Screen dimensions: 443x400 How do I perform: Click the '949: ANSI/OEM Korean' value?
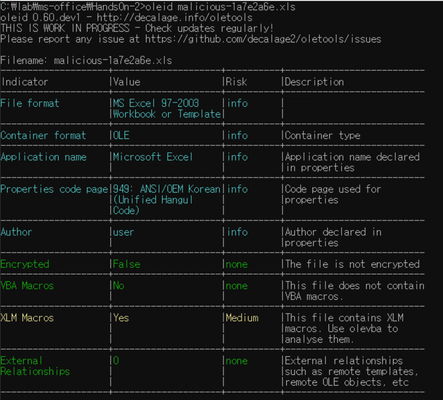(166, 189)
